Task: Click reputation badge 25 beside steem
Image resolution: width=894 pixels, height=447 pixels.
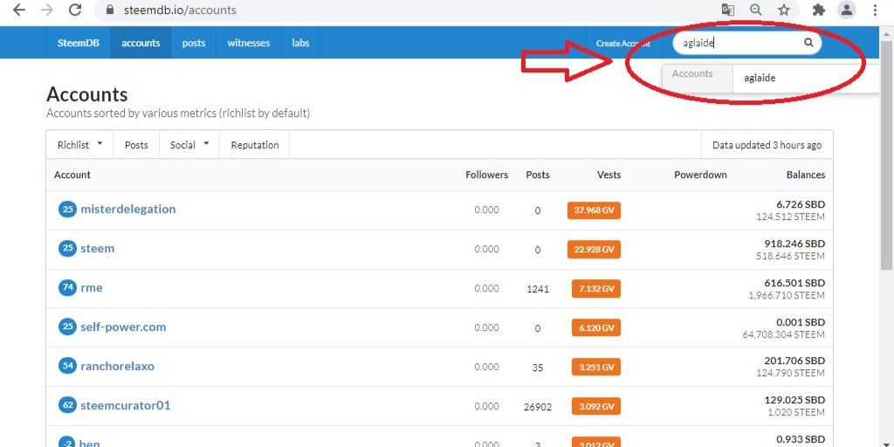Action: (x=67, y=249)
